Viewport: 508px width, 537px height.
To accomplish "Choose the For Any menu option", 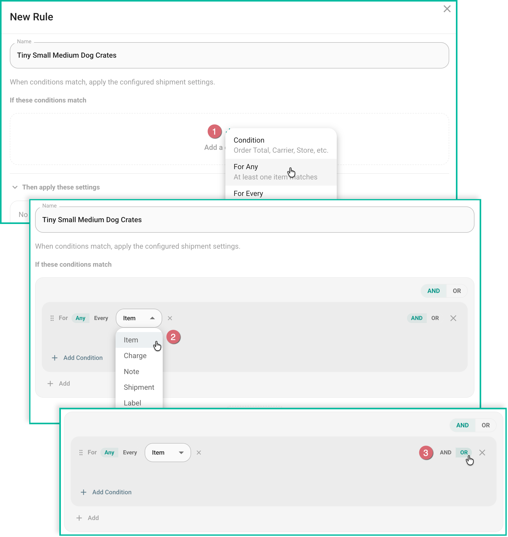I will click(x=281, y=172).
